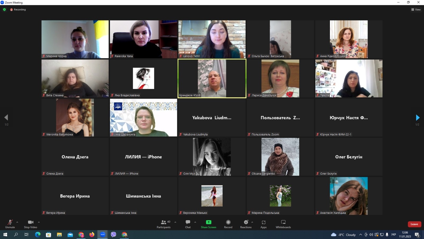This screenshot has width=424, height=239.
Task: Open Windows taskbar search
Action: 16,234
